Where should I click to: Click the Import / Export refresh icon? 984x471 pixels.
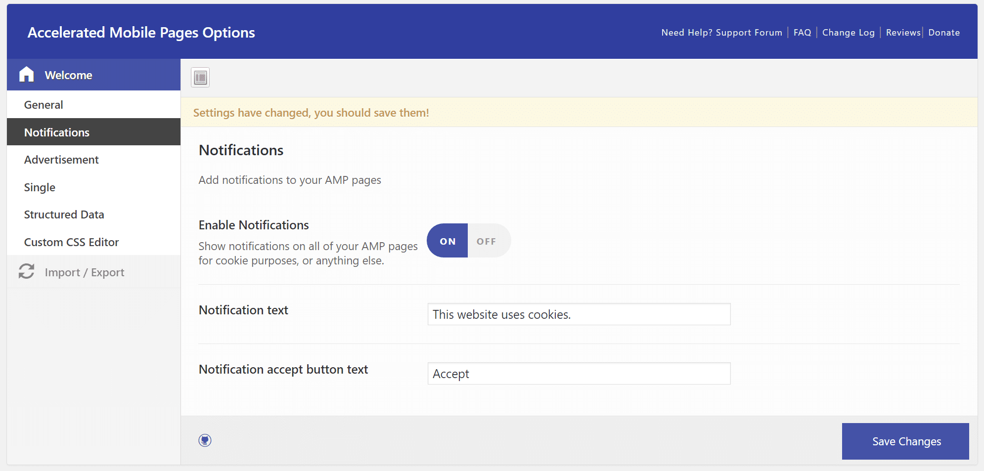click(27, 271)
